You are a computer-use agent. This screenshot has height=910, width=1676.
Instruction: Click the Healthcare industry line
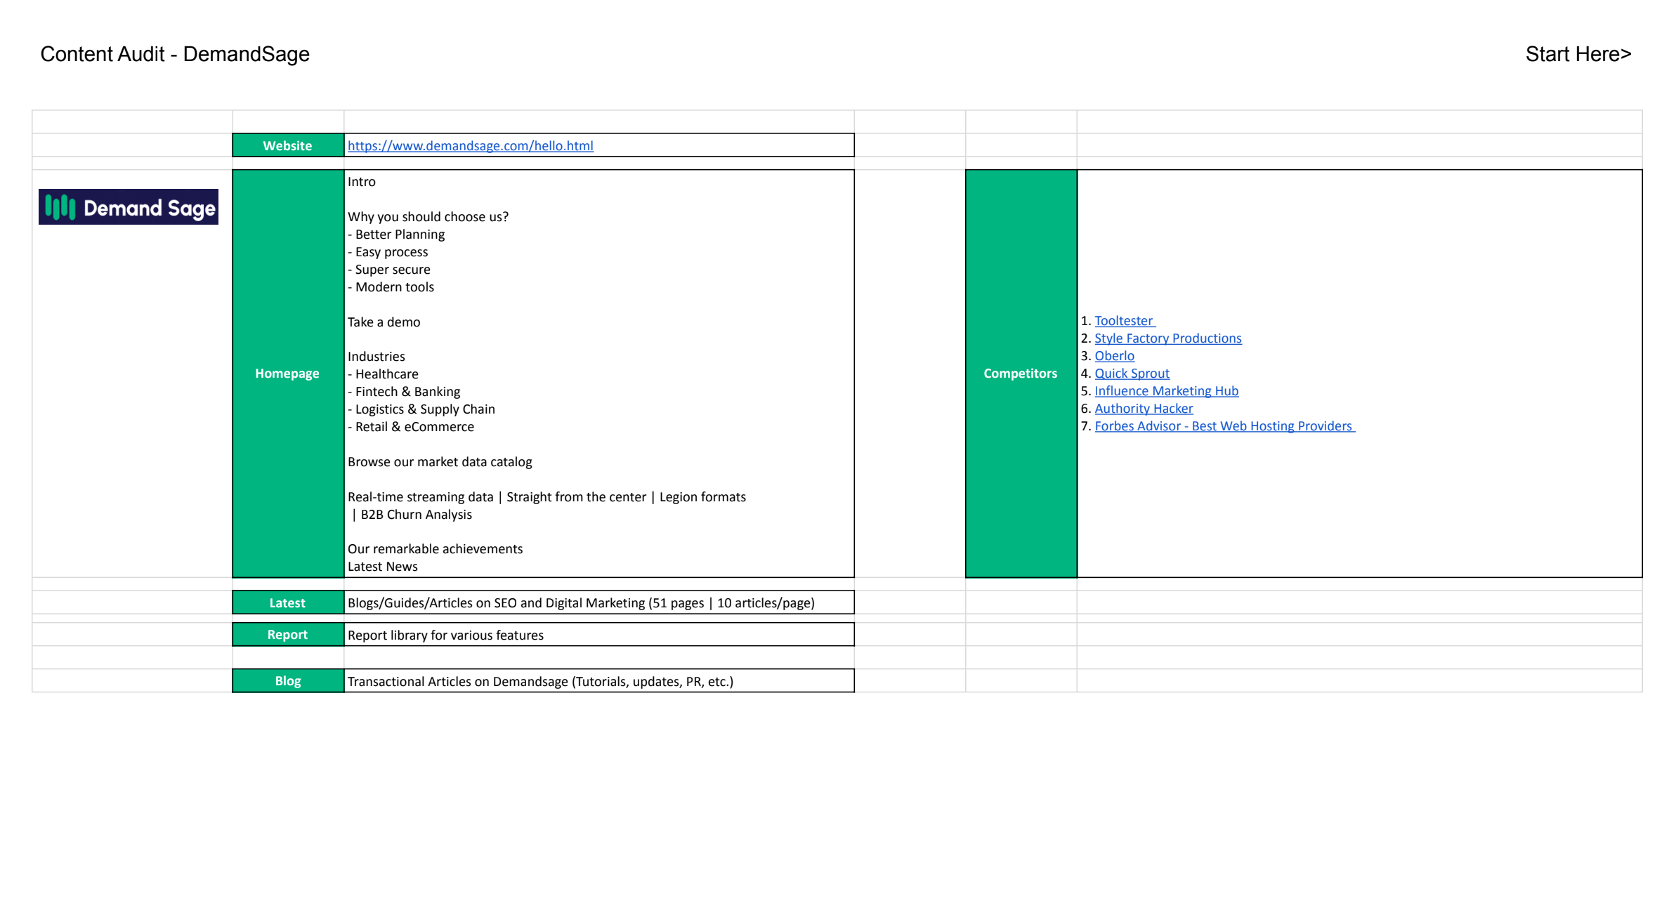click(383, 374)
